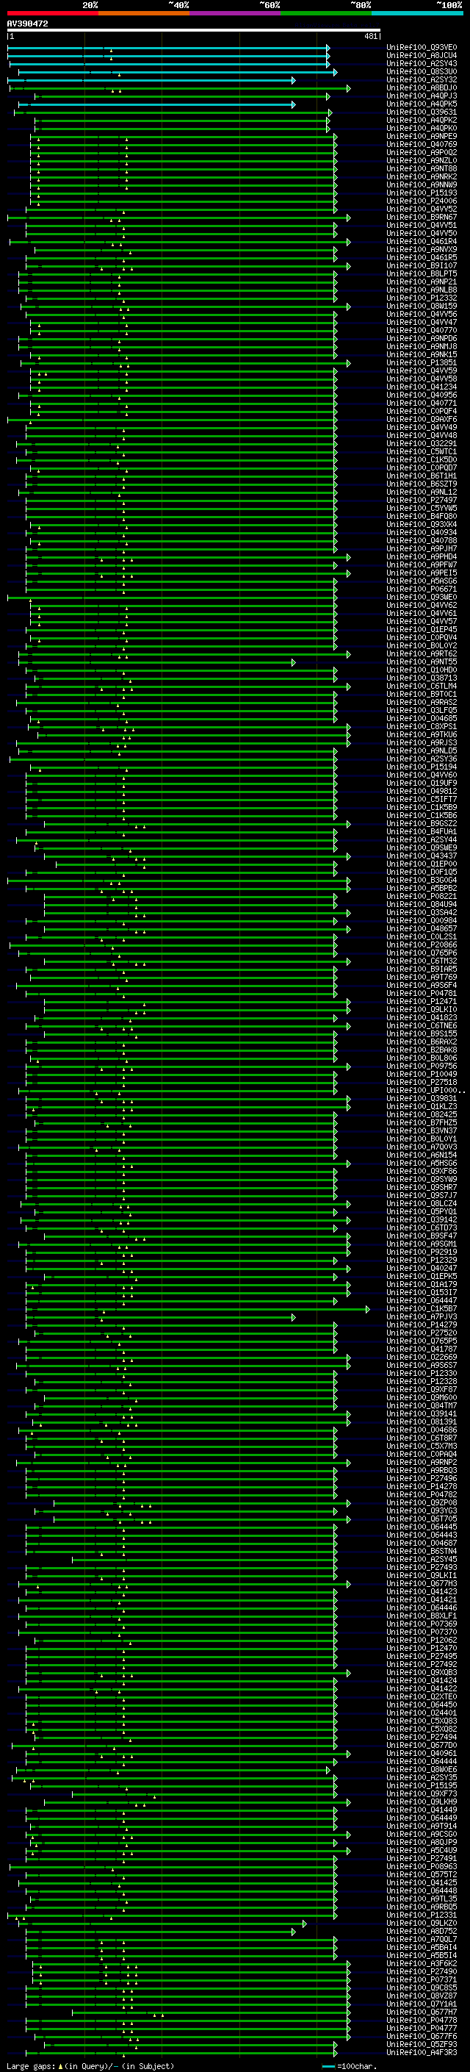The width and height of the screenshot is (470, 2072).
Task: Select hit label UniRef100_D0F1Q5
Action: coord(422,872)
